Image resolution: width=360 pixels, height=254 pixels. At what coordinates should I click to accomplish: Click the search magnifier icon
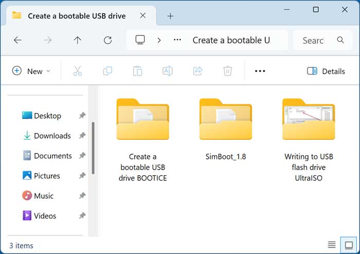[340, 40]
